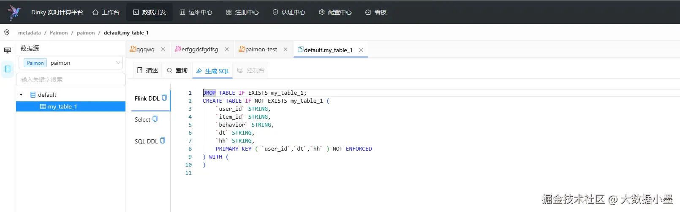The height and width of the screenshot is (212, 680).
Task: Click the metadata breadcrumb
Action: pyautogui.click(x=30, y=32)
